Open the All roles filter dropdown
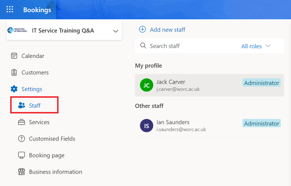This screenshot has height=186, width=291. pos(256,46)
